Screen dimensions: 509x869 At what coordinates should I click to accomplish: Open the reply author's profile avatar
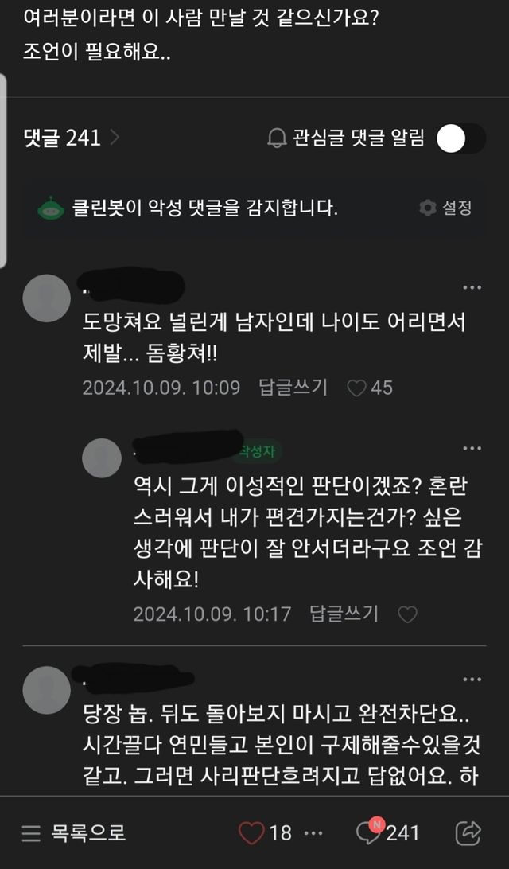tap(101, 458)
